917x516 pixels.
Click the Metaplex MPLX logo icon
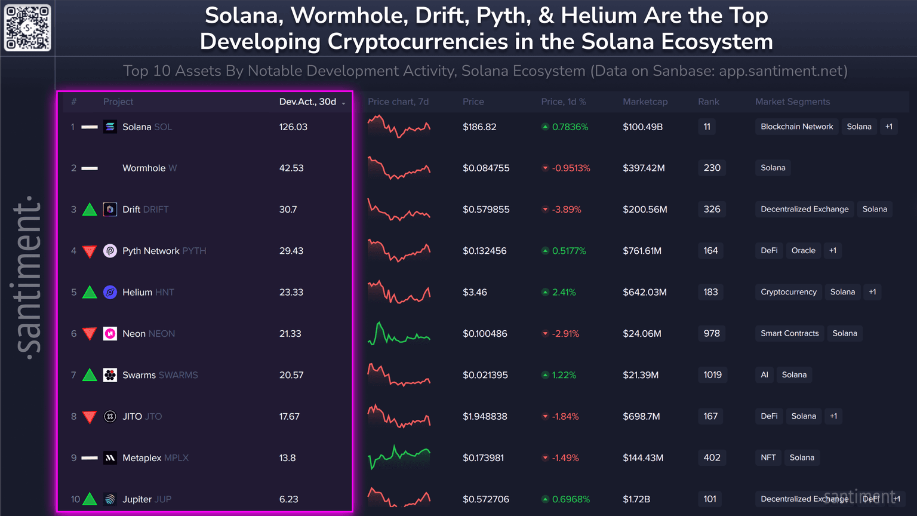point(110,458)
